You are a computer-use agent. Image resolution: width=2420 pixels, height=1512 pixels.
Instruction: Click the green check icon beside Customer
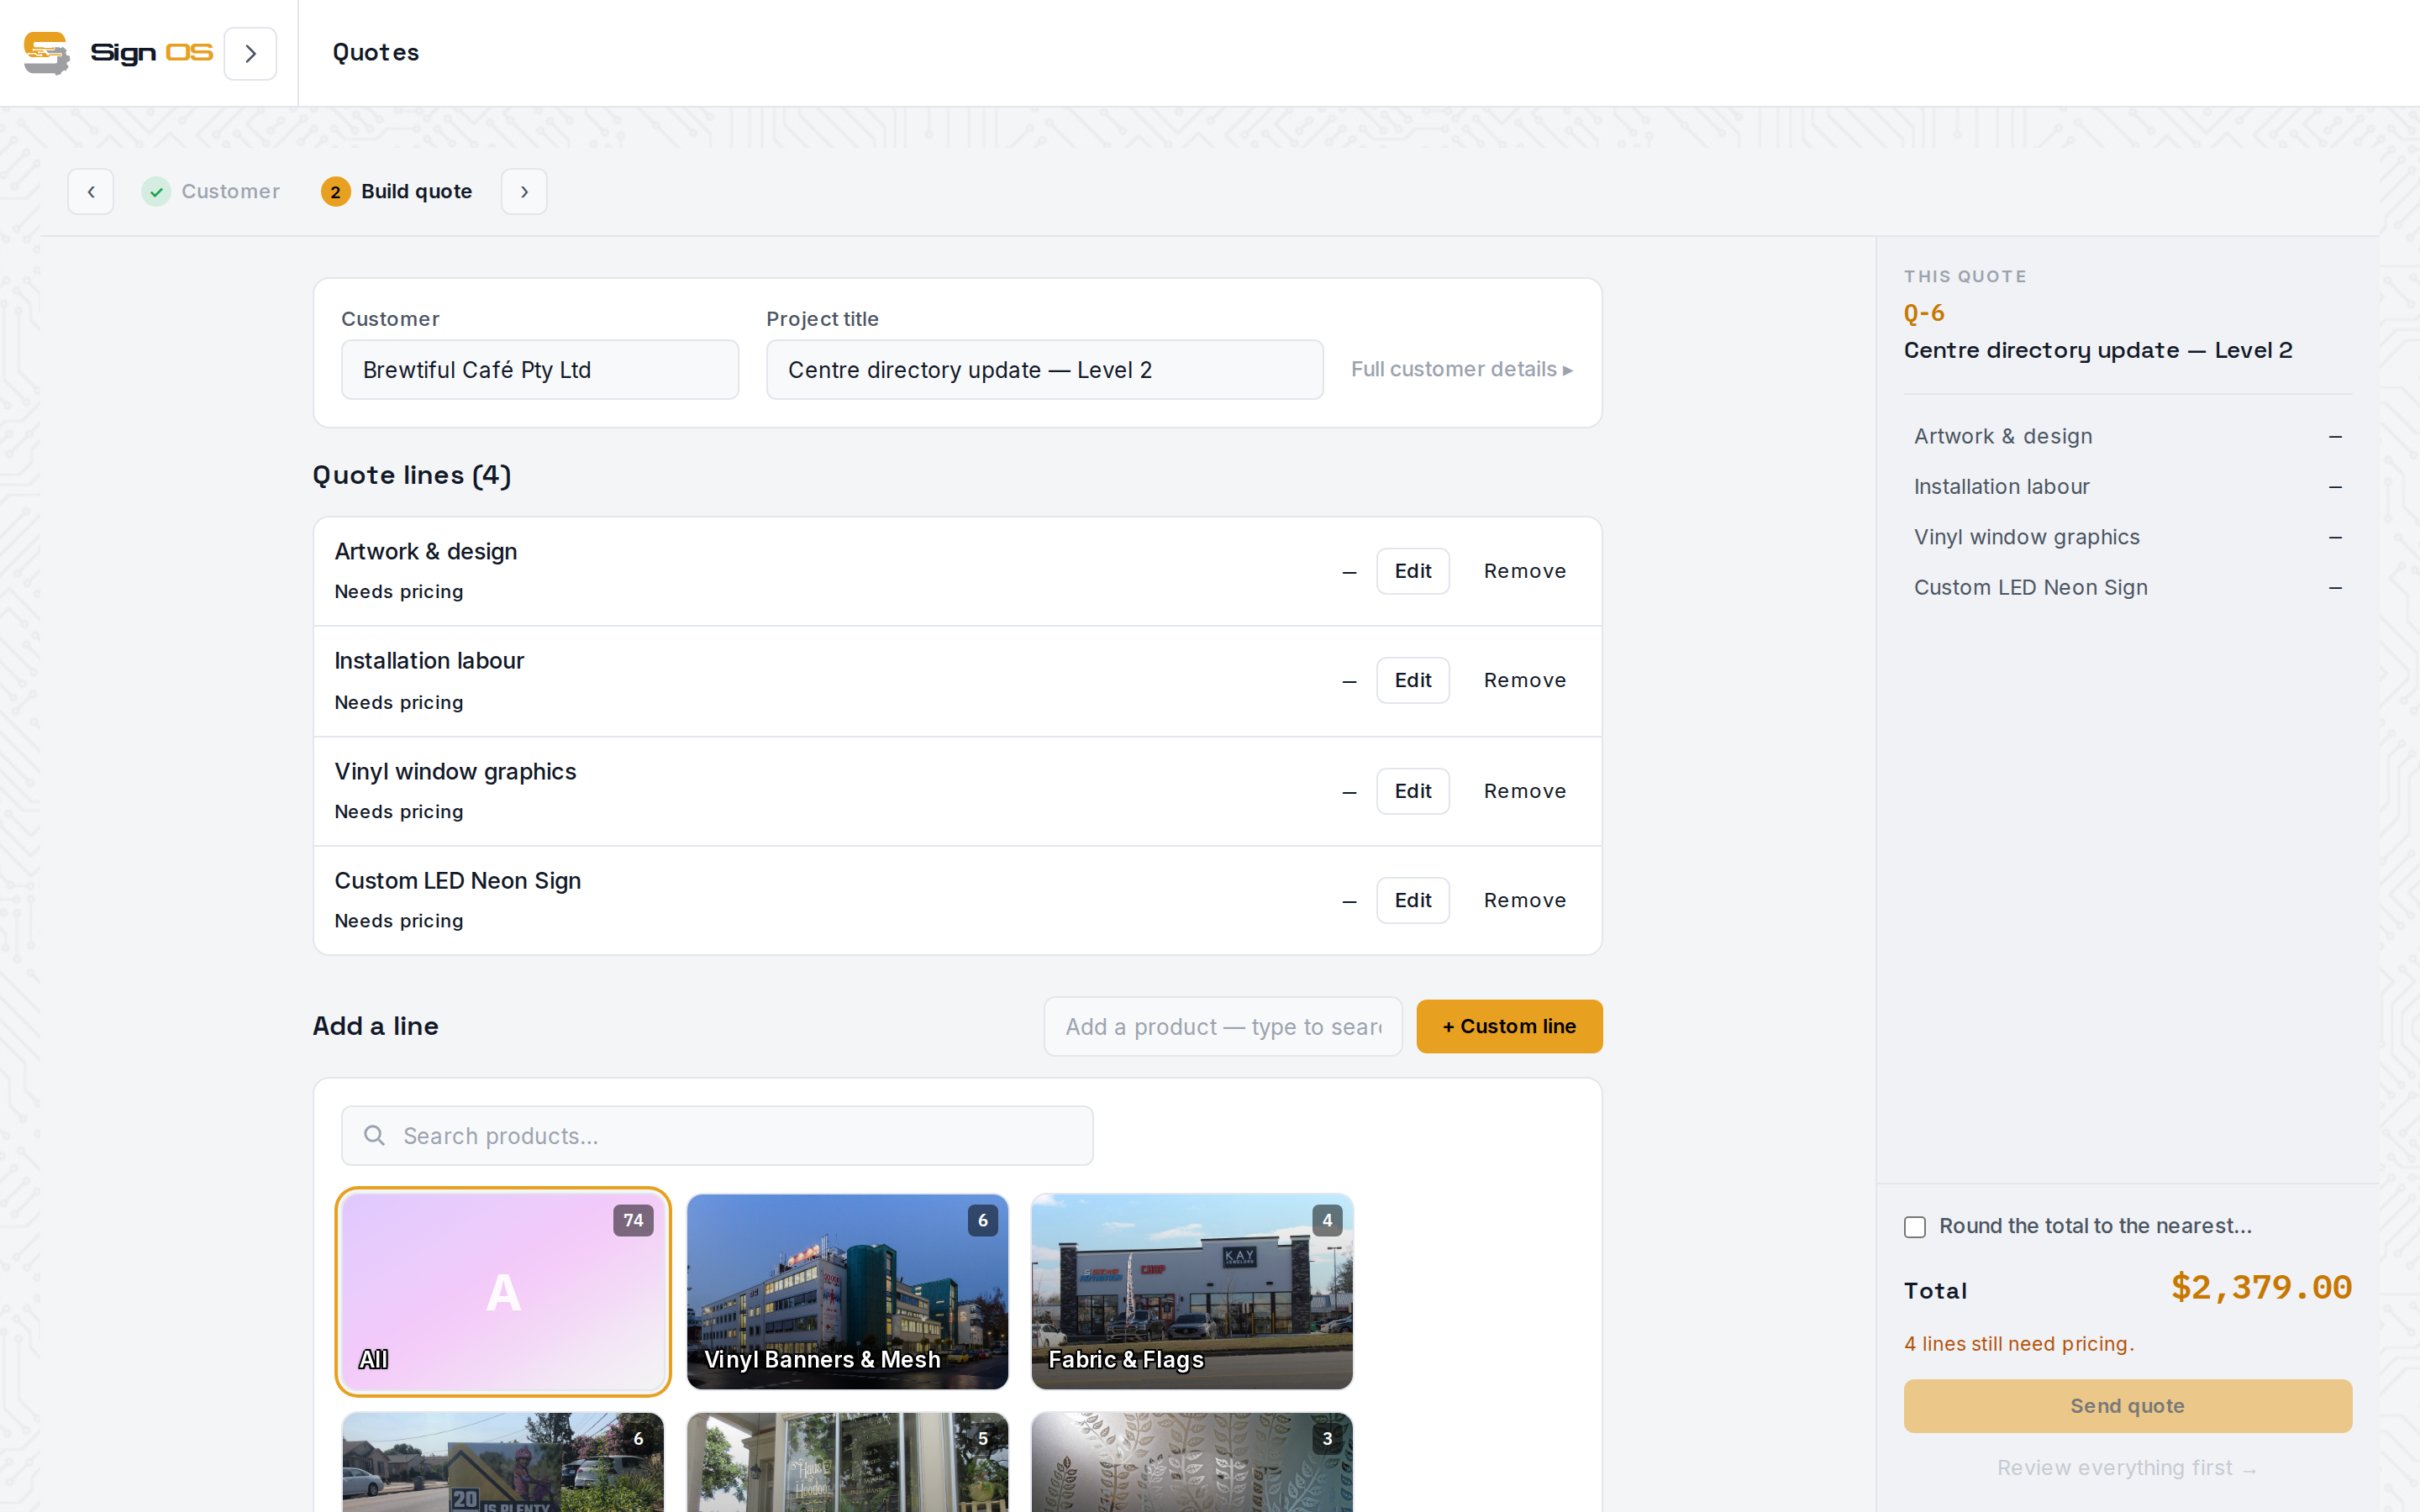point(156,191)
